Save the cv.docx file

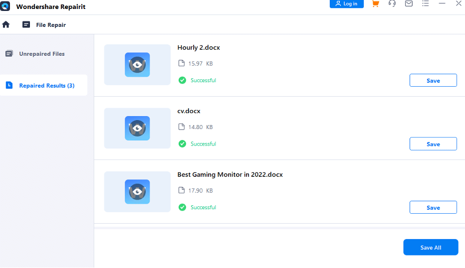tap(433, 143)
